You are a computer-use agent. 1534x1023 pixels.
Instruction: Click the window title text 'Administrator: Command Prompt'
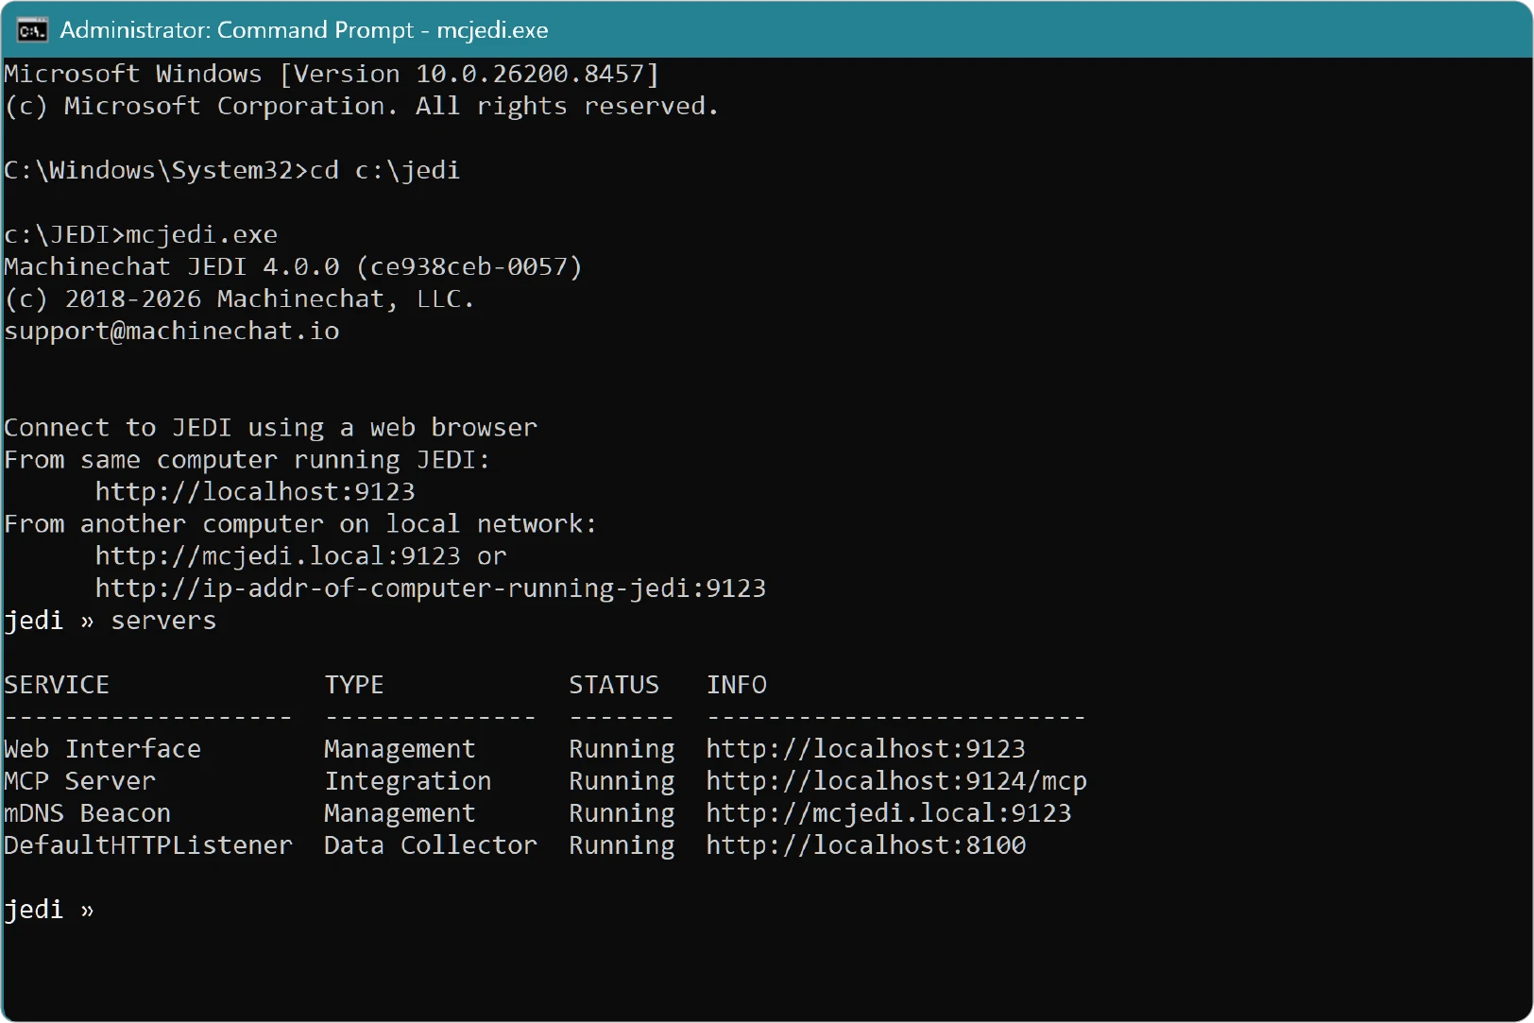point(237,30)
